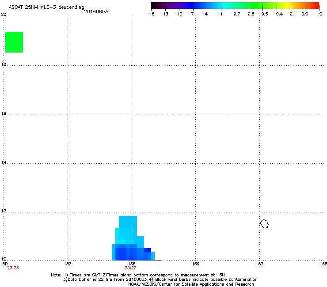Click the longitude label 153
327x287 pixels.
pyautogui.click(x=68, y=264)
